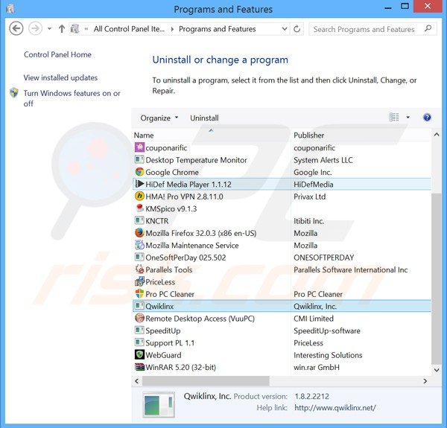447x428 pixels.
Task: Click the scroll right arrow
Action: pyautogui.click(x=425, y=381)
